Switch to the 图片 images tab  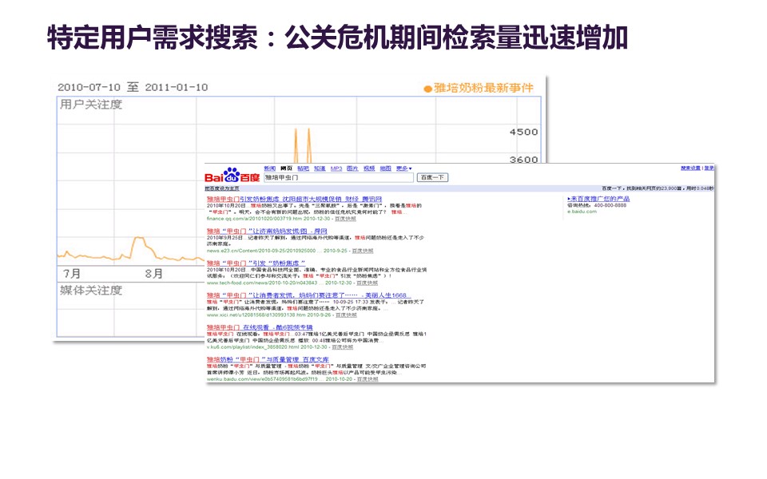(352, 168)
